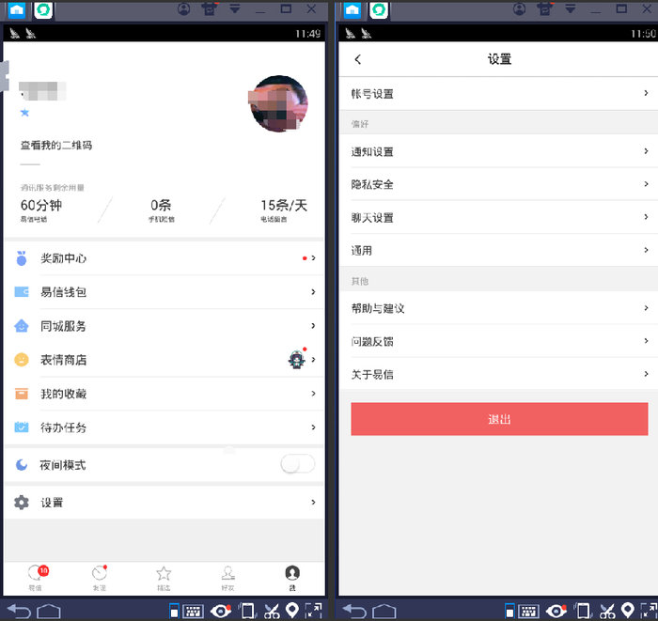Expand 关于易信 via its chevron

click(x=646, y=374)
